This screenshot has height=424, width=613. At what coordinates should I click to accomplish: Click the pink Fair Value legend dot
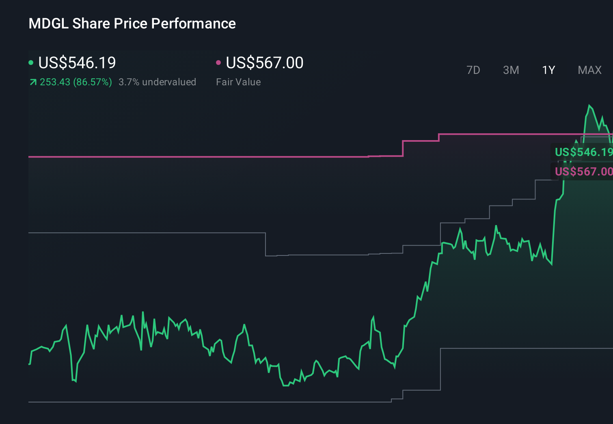(219, 63)
